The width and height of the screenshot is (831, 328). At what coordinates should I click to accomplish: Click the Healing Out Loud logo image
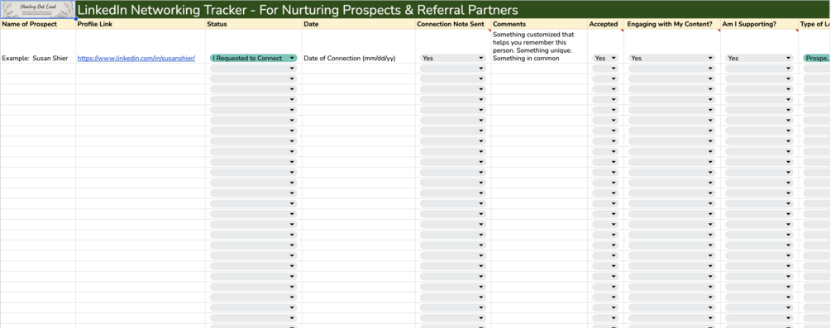pyautogui.click(x=38, y=10)
